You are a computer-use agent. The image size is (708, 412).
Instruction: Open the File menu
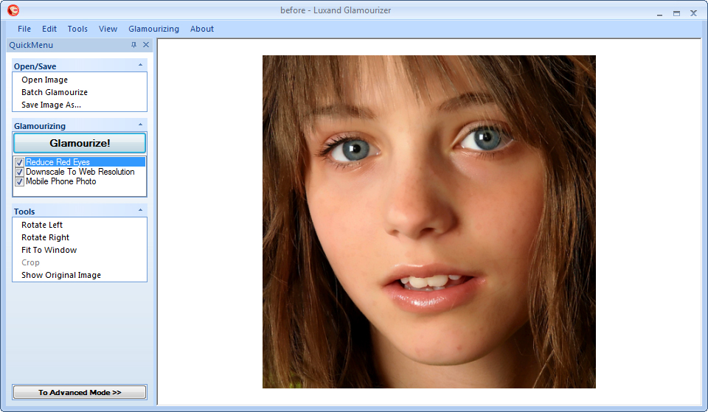pos(24,29)
